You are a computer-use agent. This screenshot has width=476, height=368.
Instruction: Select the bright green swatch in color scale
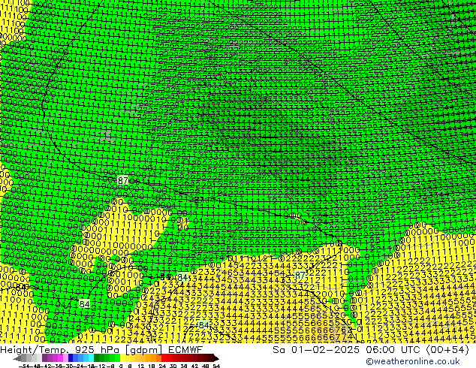click(117, 358)
